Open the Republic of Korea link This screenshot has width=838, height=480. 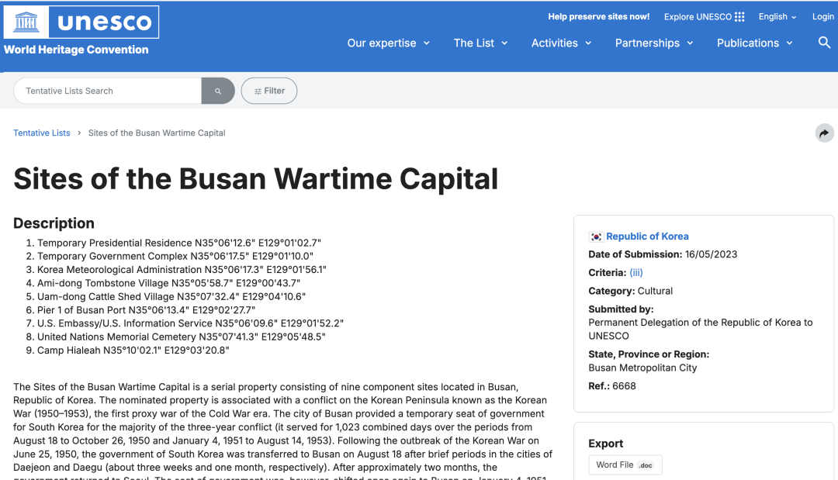pos(647,237)
